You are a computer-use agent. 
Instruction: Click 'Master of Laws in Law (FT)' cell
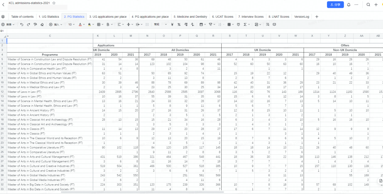pyautogui.click(x=50, y=92)
